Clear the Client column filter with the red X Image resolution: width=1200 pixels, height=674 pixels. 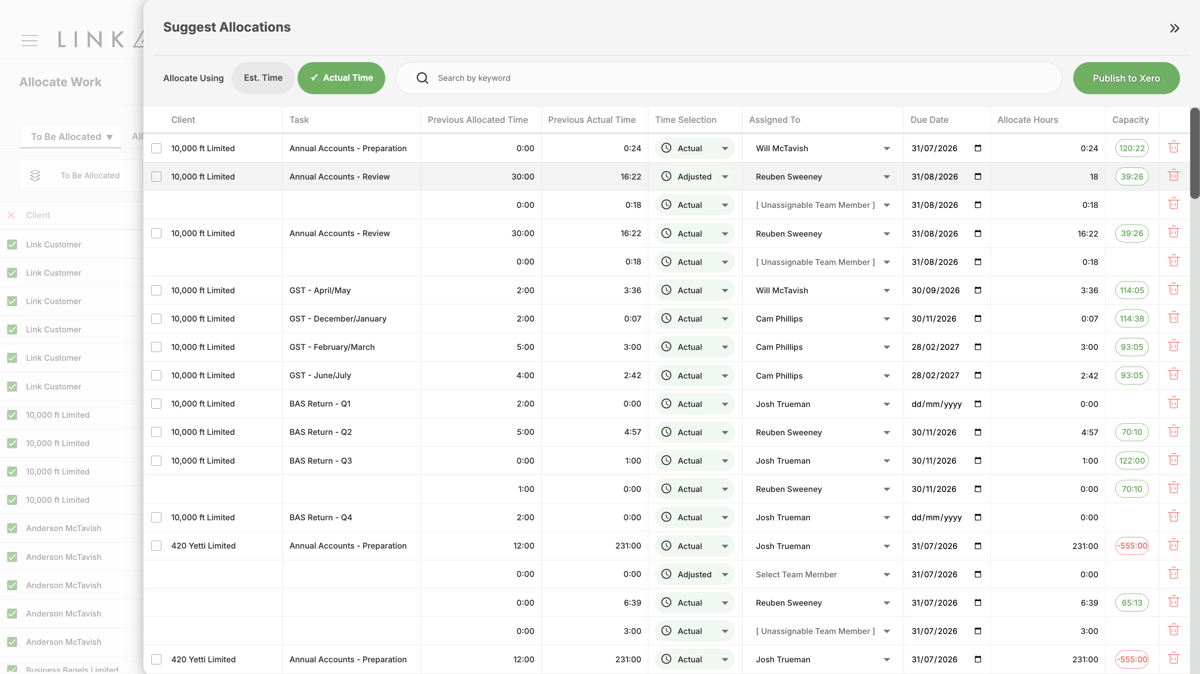(x=12, y=215)
